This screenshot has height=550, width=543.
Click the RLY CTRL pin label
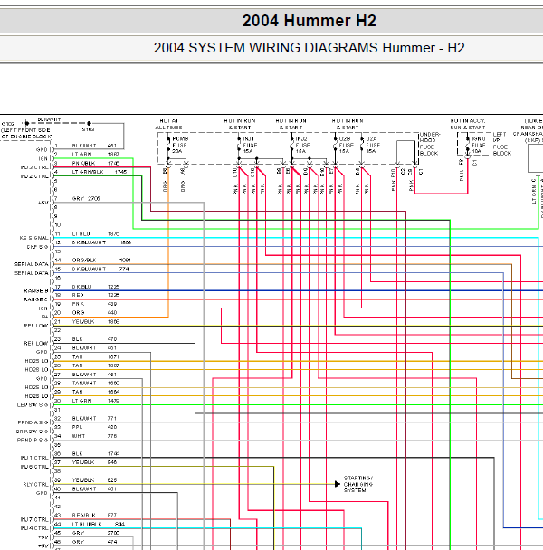pyautogui.click(x=36, y=484)
